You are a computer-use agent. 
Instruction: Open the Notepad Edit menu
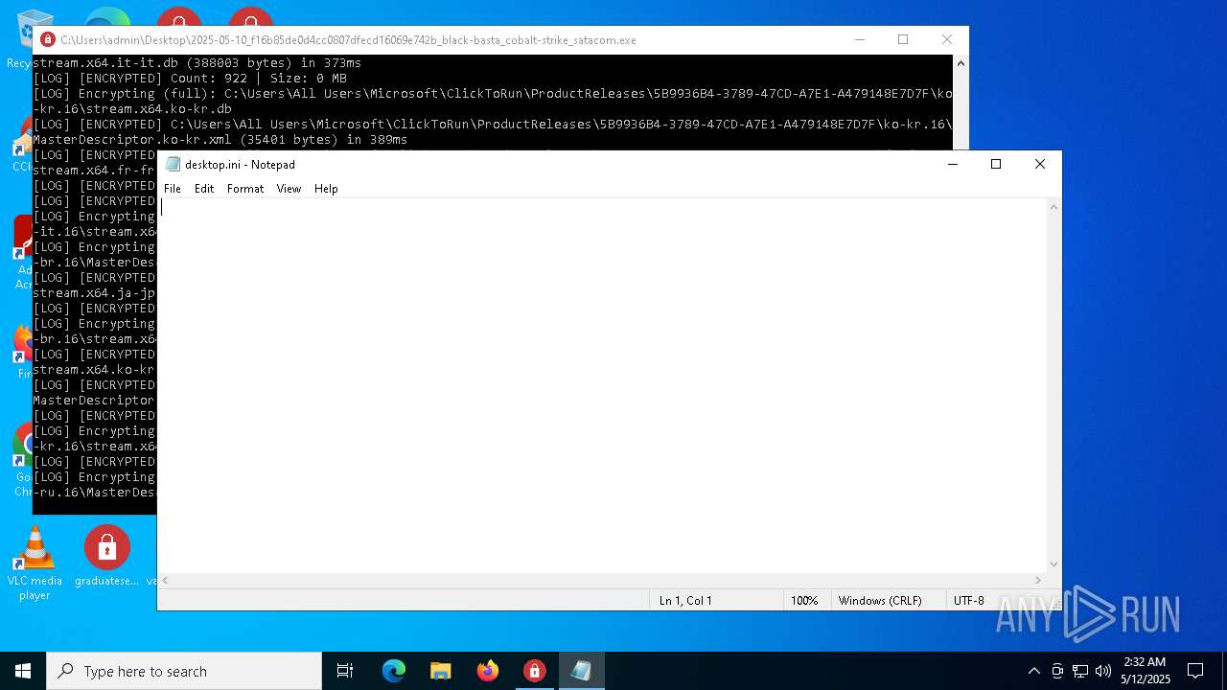204,189
